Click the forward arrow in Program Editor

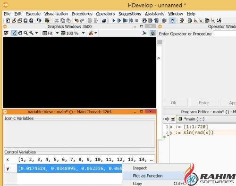point(167,119)
